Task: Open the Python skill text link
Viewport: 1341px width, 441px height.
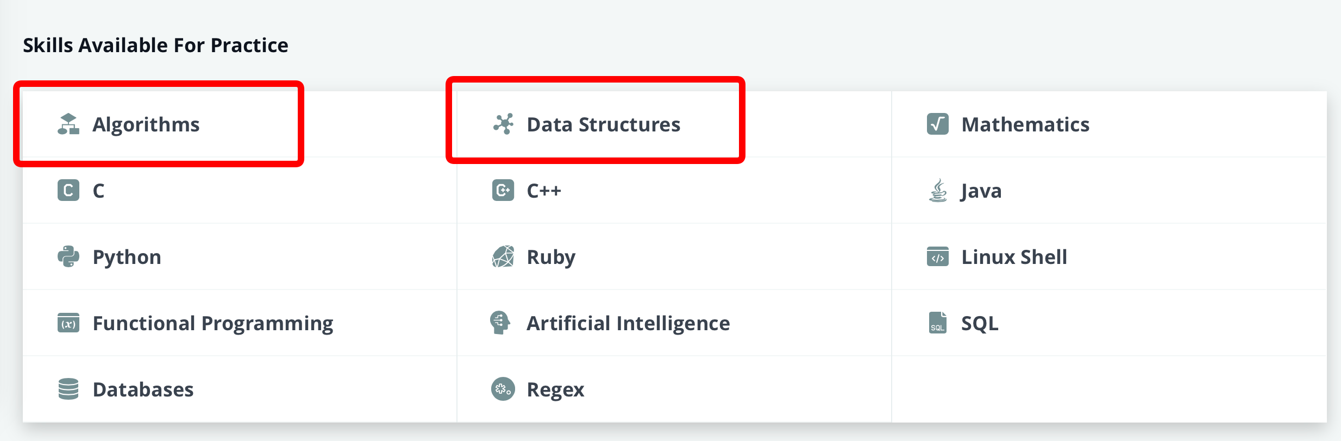Action: click(x=127, y=257)
